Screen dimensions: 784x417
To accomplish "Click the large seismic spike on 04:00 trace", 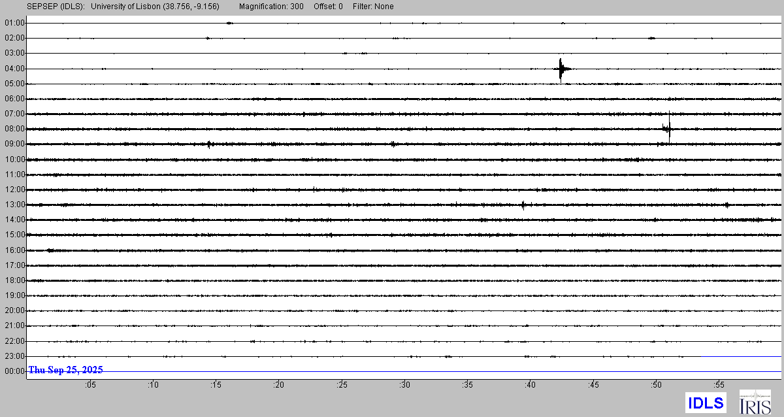I will pos(561,69).
